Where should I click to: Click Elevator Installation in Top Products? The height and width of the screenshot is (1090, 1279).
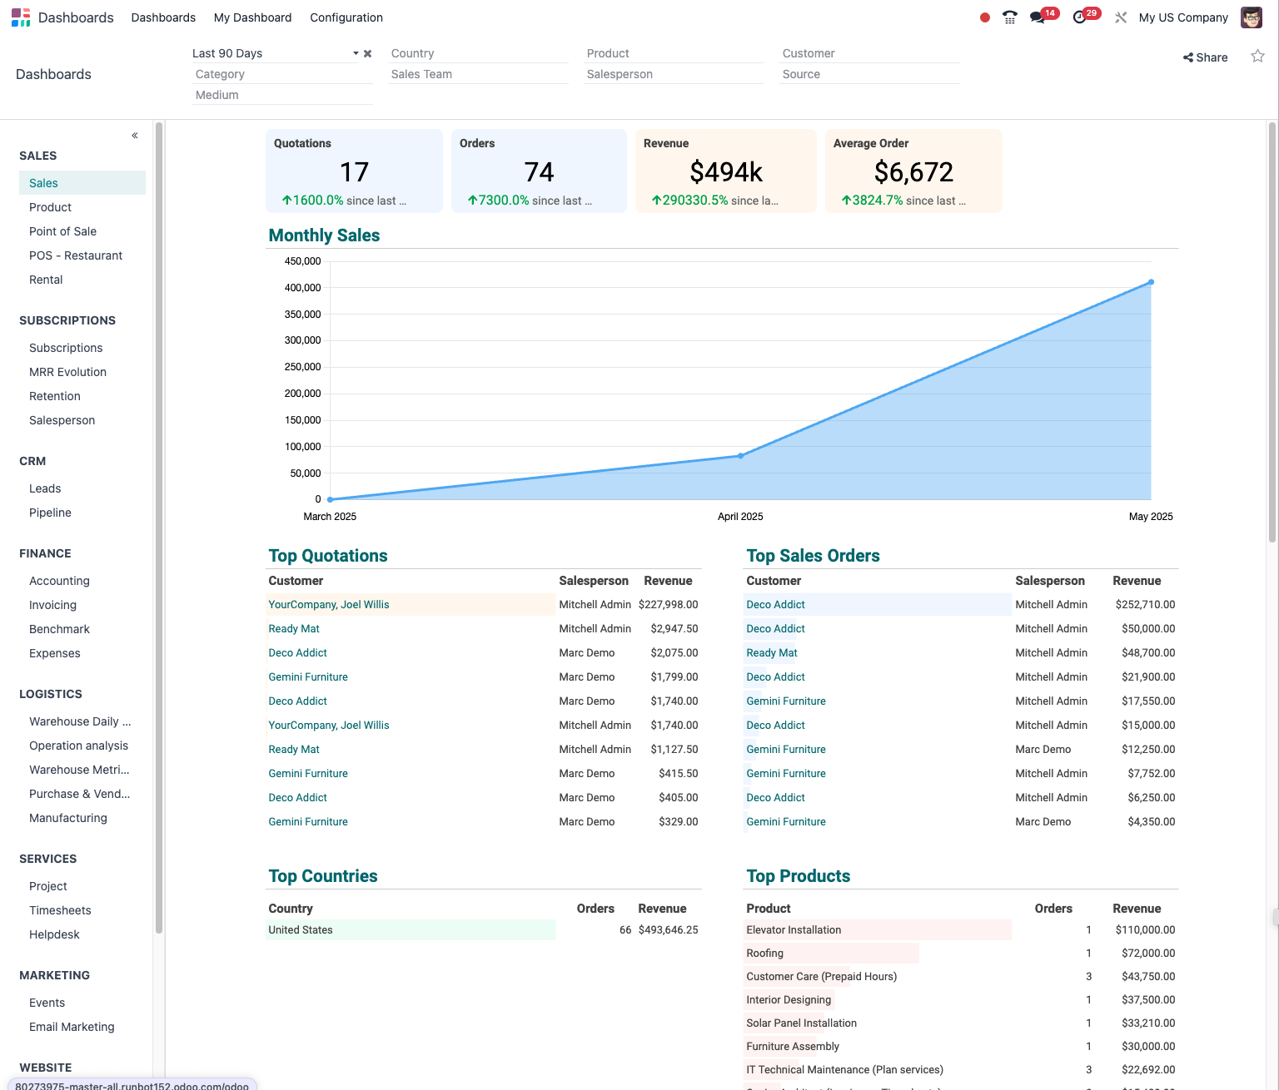(794, 930)
